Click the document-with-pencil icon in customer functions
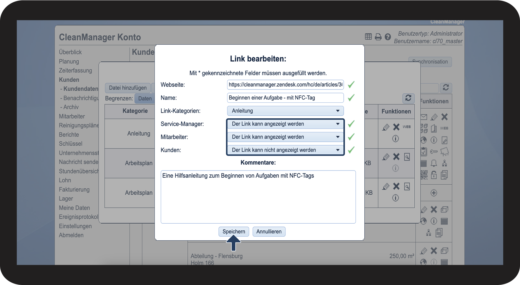Screen dimensions: 520x285 point(444,140)
